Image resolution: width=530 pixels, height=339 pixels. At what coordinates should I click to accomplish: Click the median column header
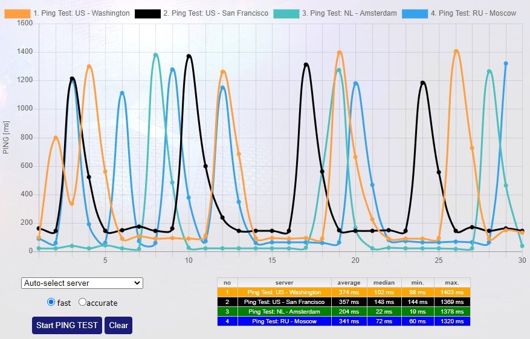click(384, 282)
